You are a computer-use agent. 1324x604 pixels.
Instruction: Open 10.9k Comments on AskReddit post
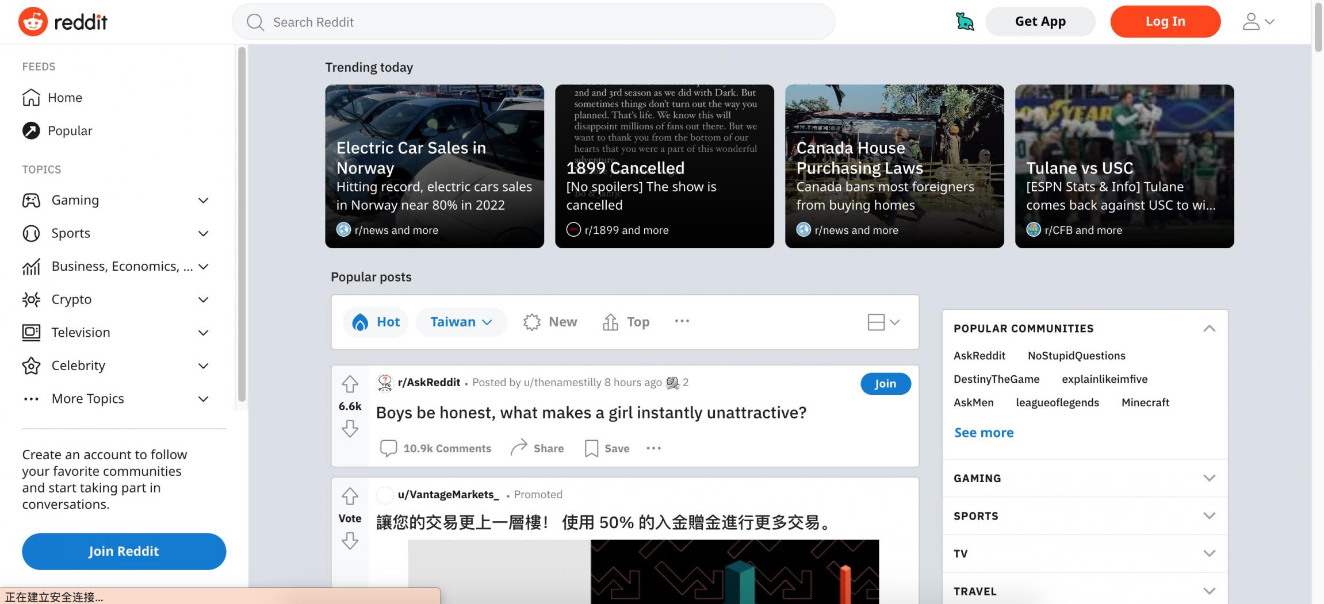tap(435, 448)
